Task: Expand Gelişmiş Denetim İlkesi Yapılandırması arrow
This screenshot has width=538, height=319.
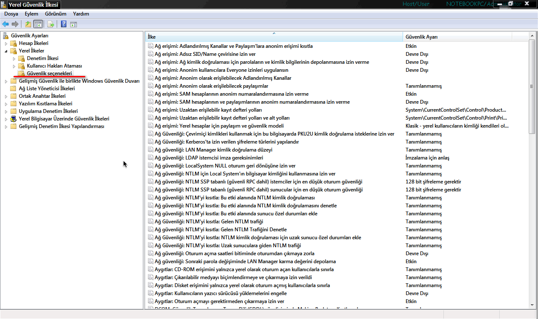Action: tap(6, 126)
